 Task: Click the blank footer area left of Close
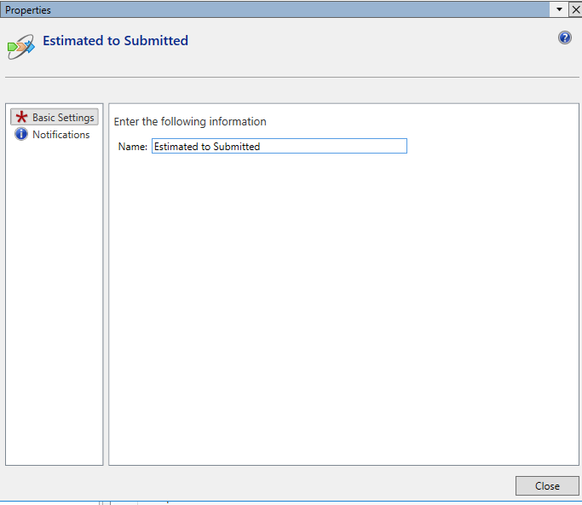pos(256,485)
